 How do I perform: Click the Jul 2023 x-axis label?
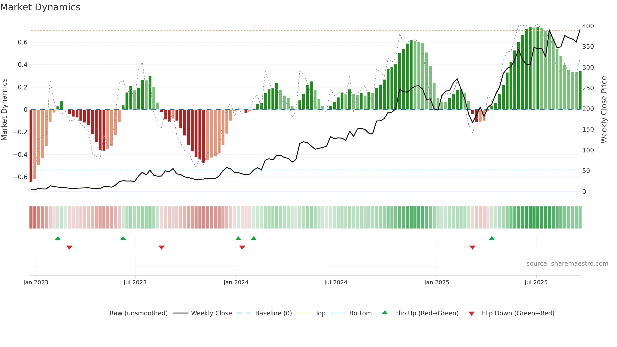pos(135,282)
